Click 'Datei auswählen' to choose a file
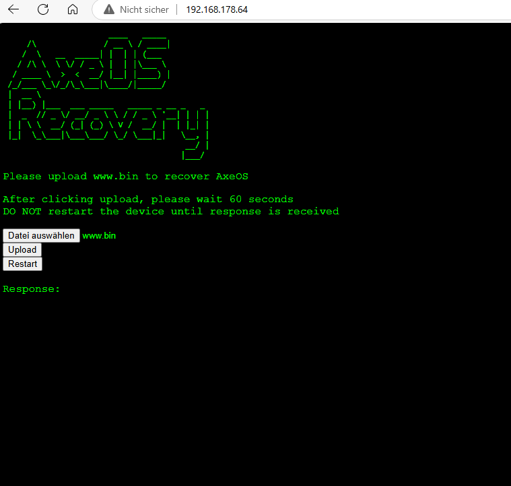Screen dimensions: 511x486 [x=41, y=236]
